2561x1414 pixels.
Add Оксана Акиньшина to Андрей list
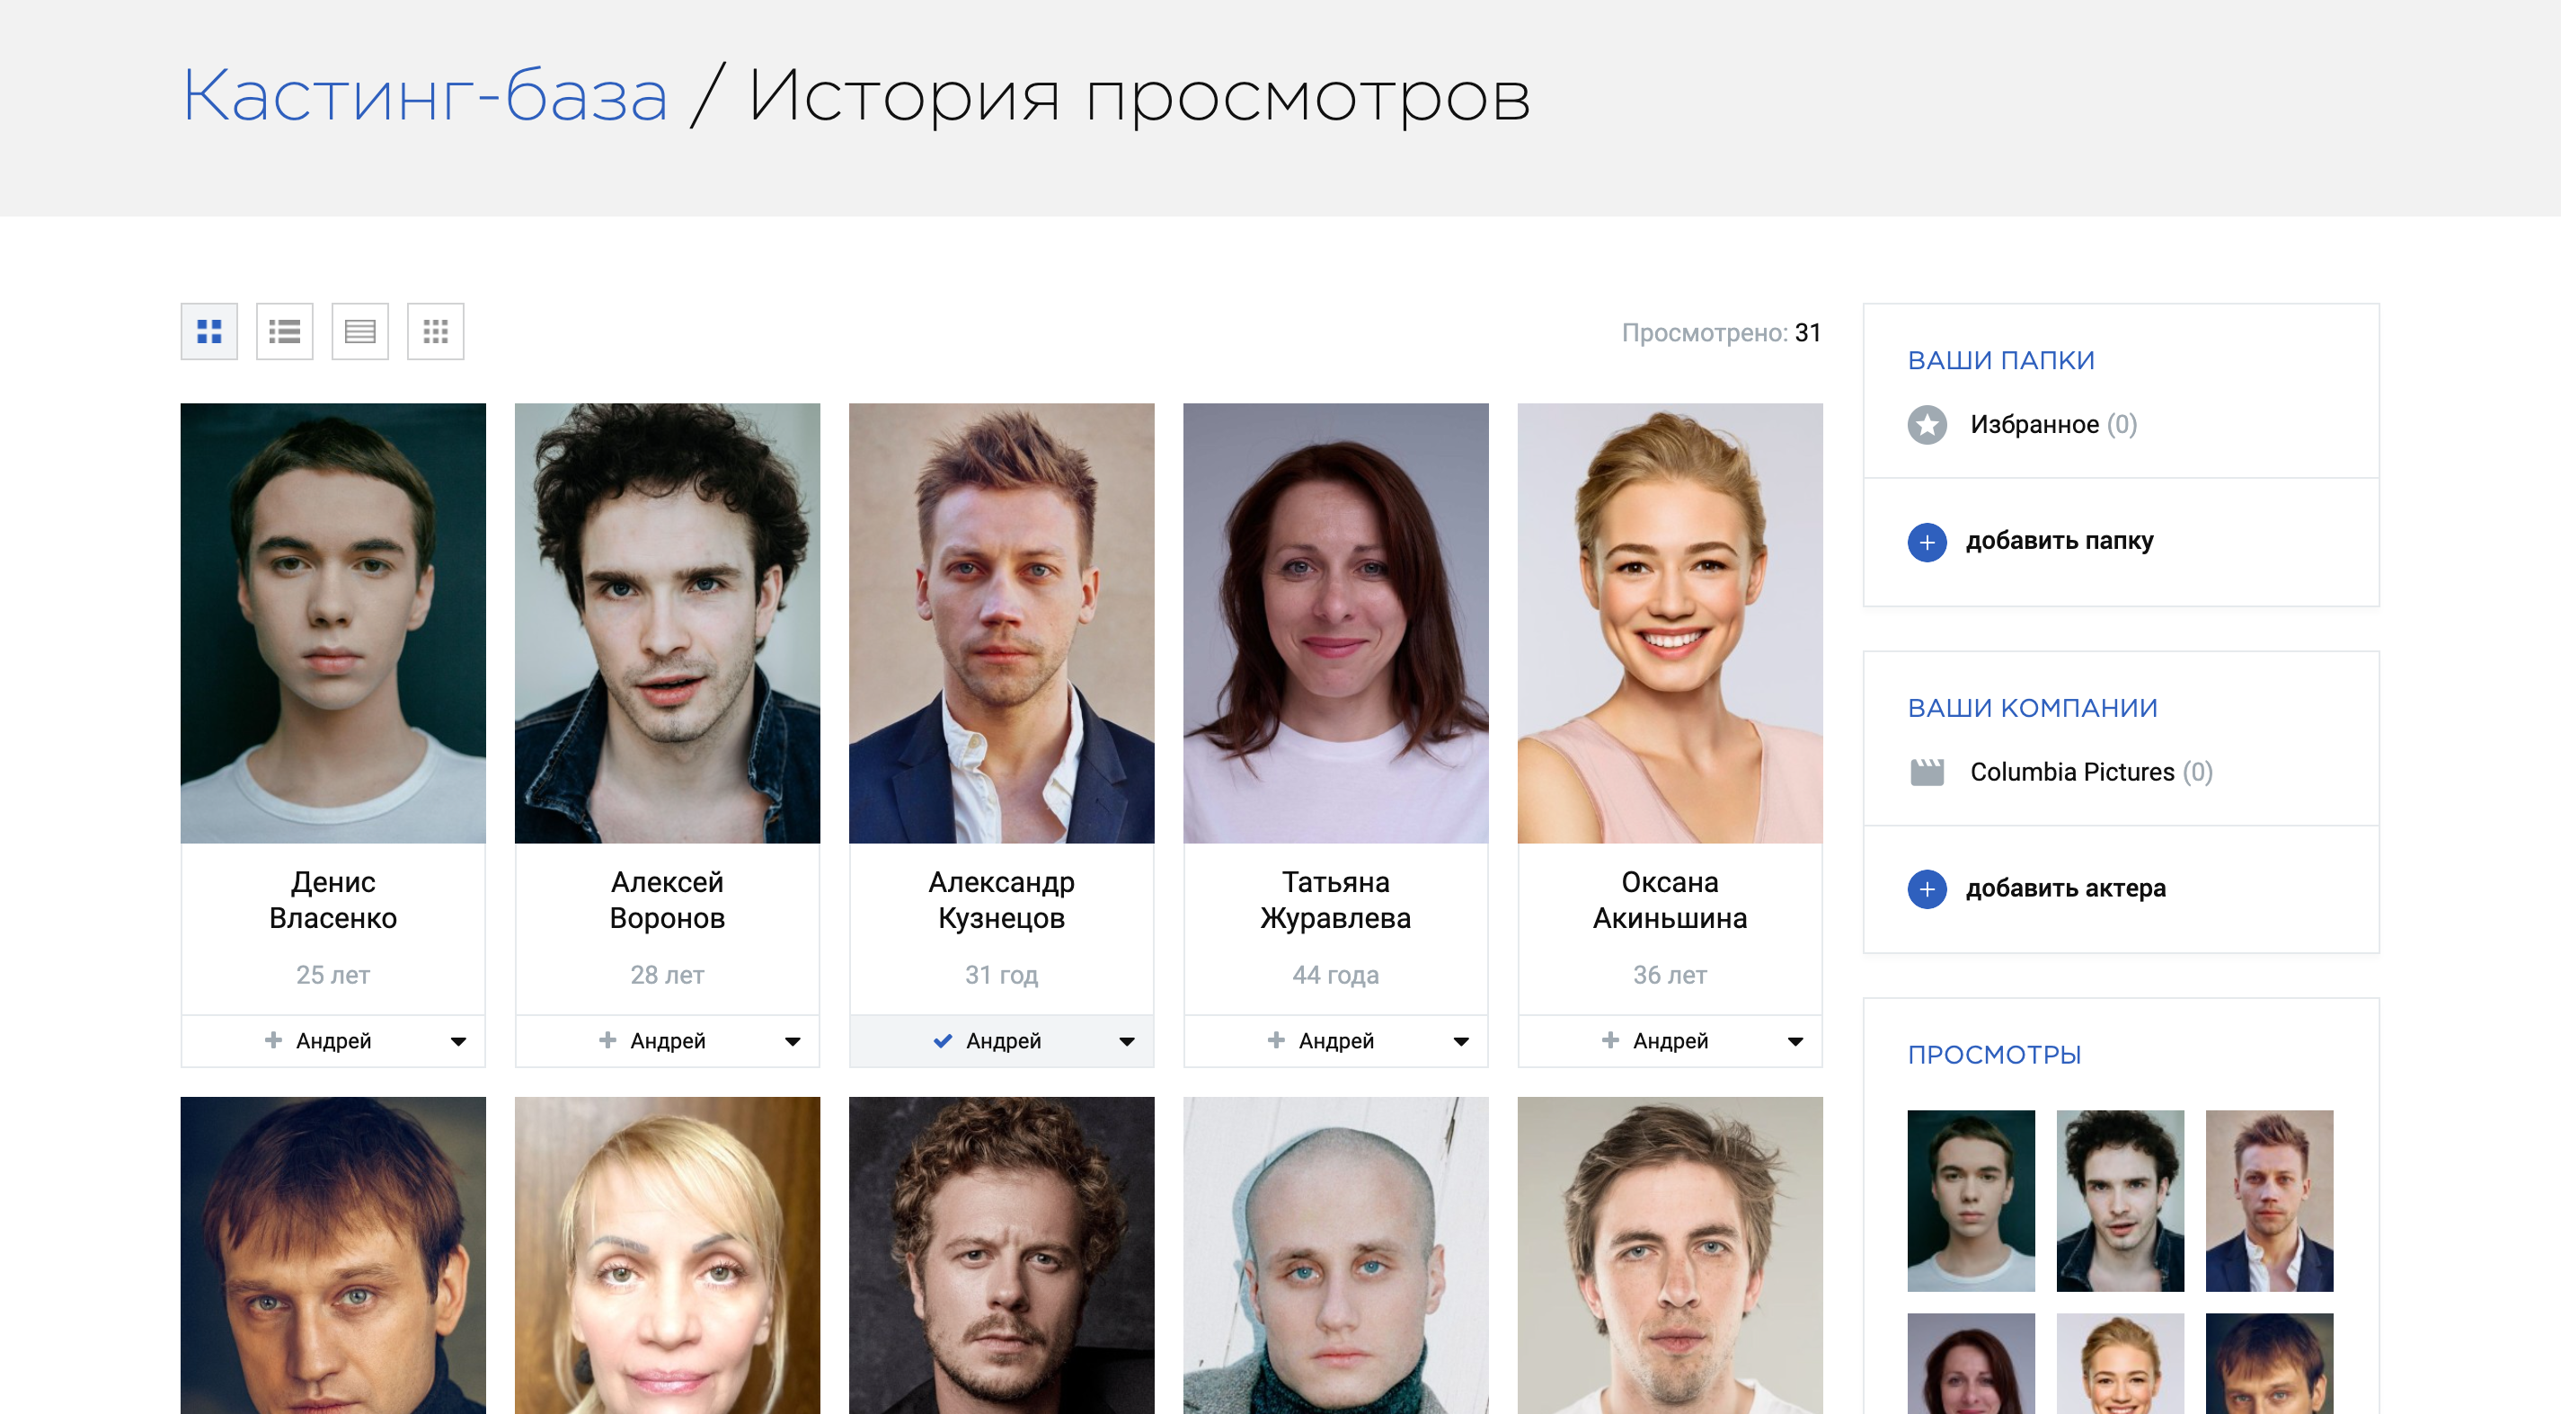tap(1655, 1040)
